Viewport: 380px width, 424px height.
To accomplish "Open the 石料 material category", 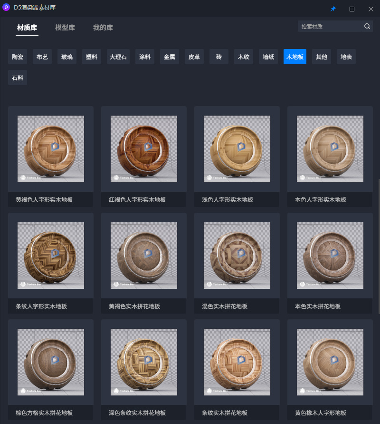I will (x=18, y=78).
